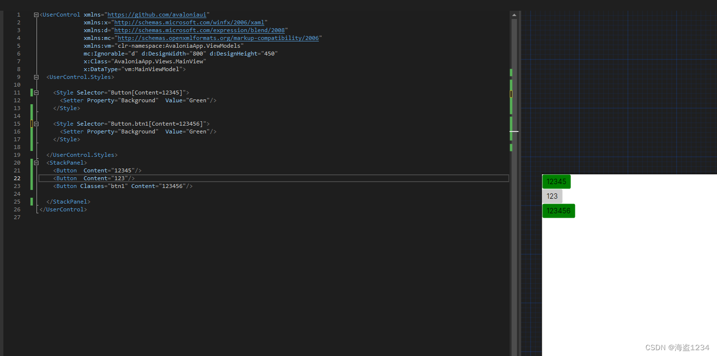Click the Selector value "Button.btn1[Content=123456]"
The width and height of the screenshot is (717, 356).
[157, 124]
